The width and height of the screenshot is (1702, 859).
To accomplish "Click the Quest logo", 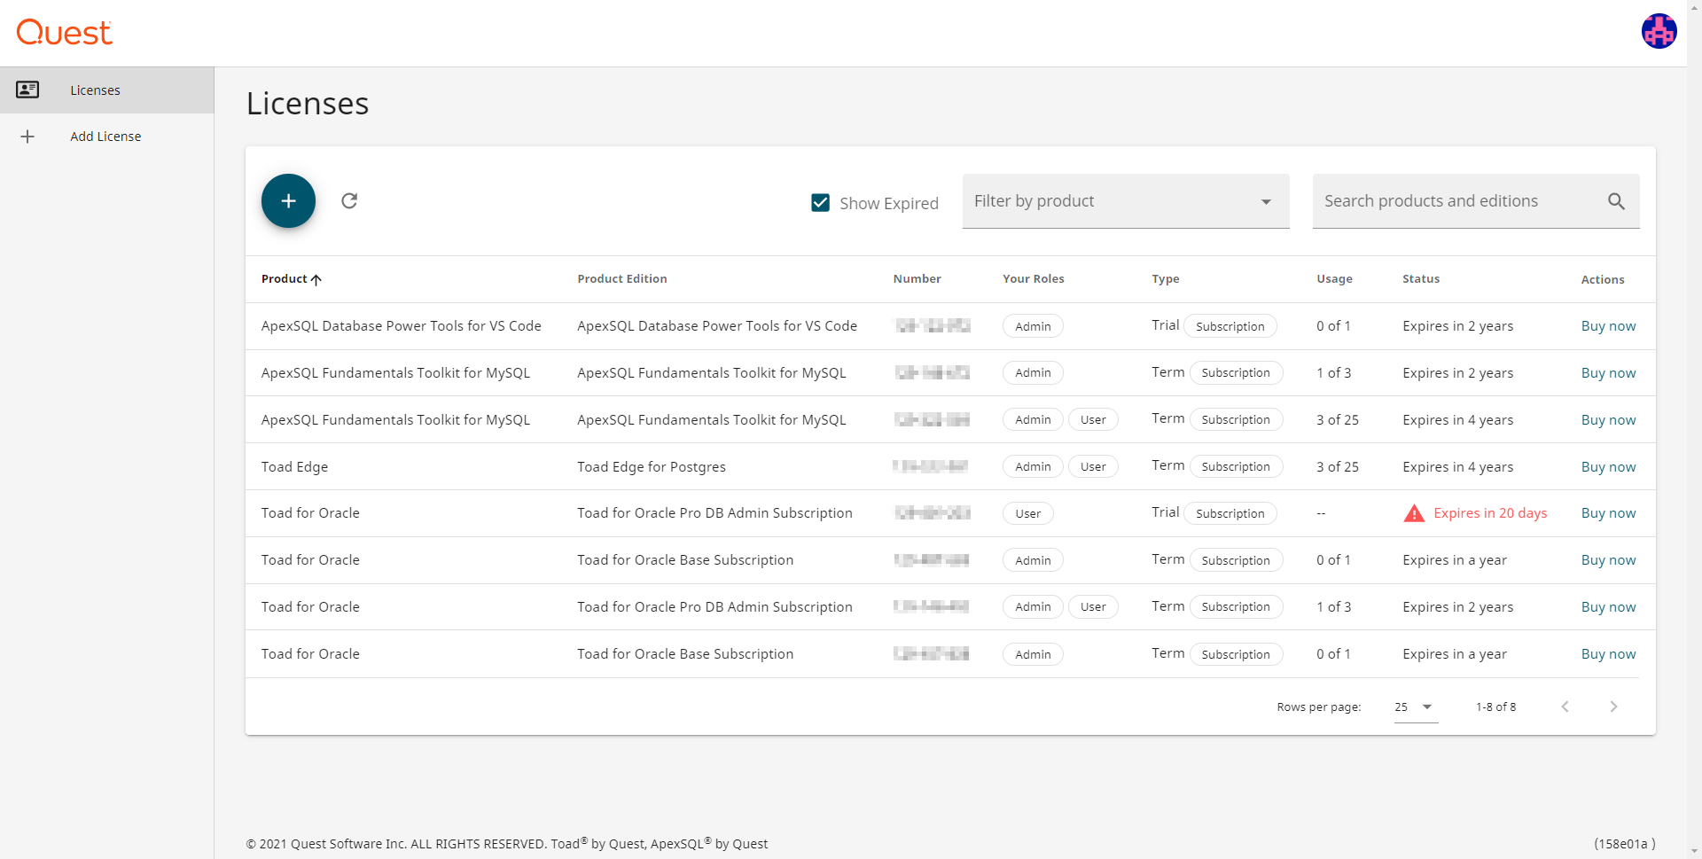I will point(64,33).
